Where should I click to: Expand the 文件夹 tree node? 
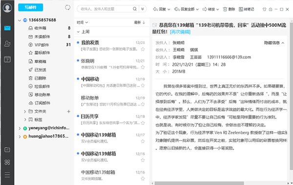25,111
